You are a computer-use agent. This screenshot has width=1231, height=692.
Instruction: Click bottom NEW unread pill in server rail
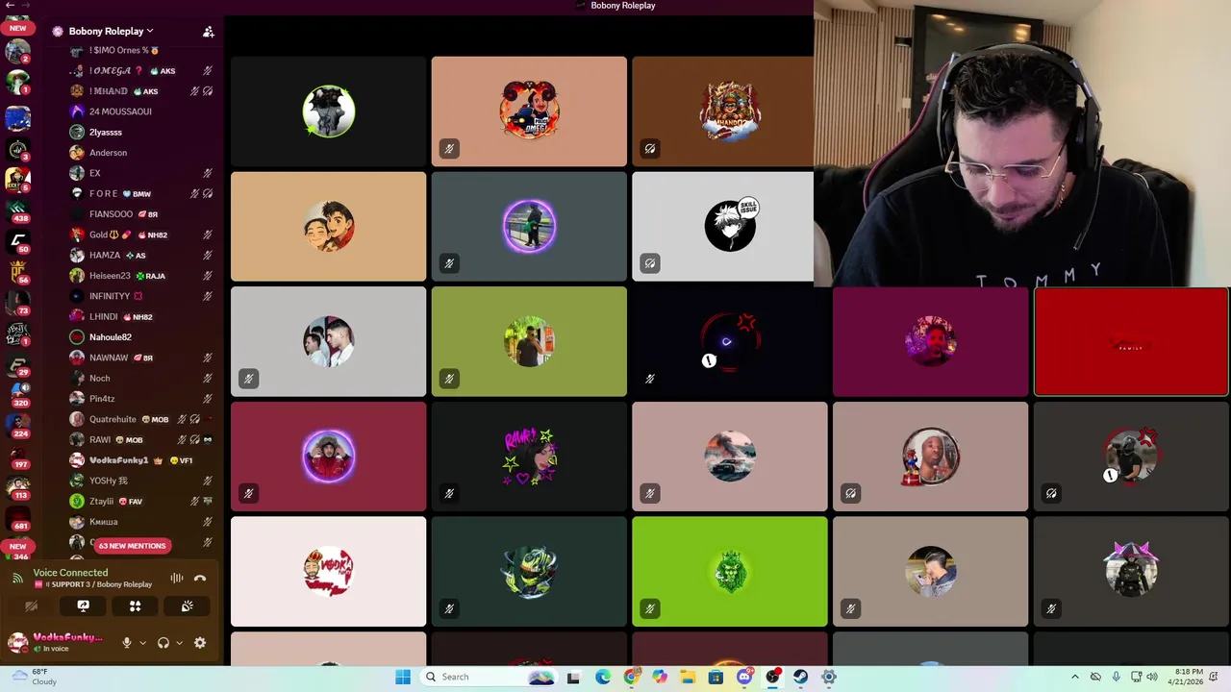pyautogui.click(x=17, y=546)
